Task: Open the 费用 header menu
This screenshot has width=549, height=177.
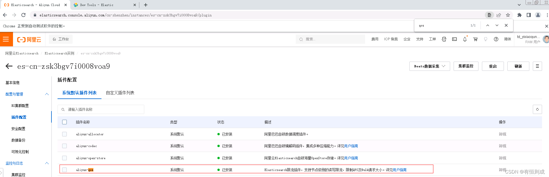Action: click(x=375, y=39)
